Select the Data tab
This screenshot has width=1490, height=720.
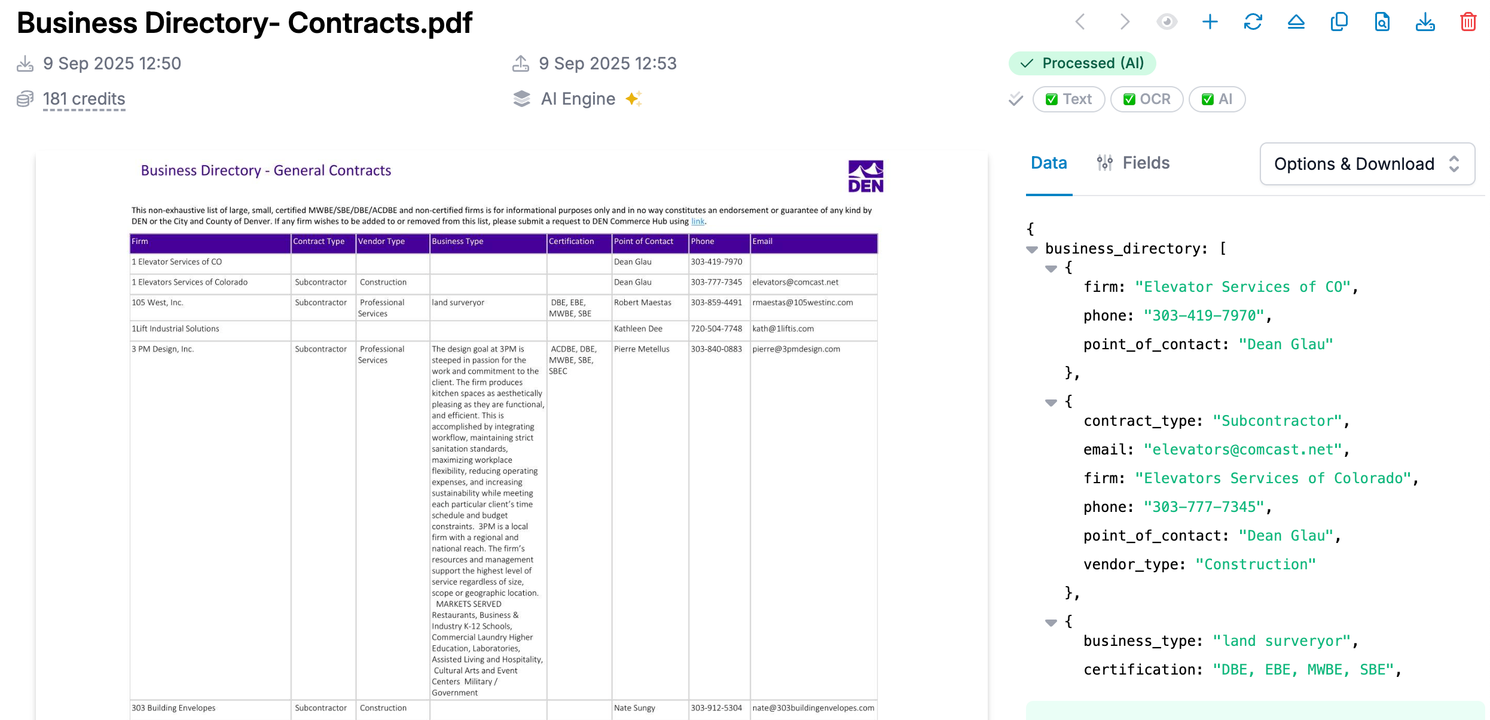[x=1049, y=163]
